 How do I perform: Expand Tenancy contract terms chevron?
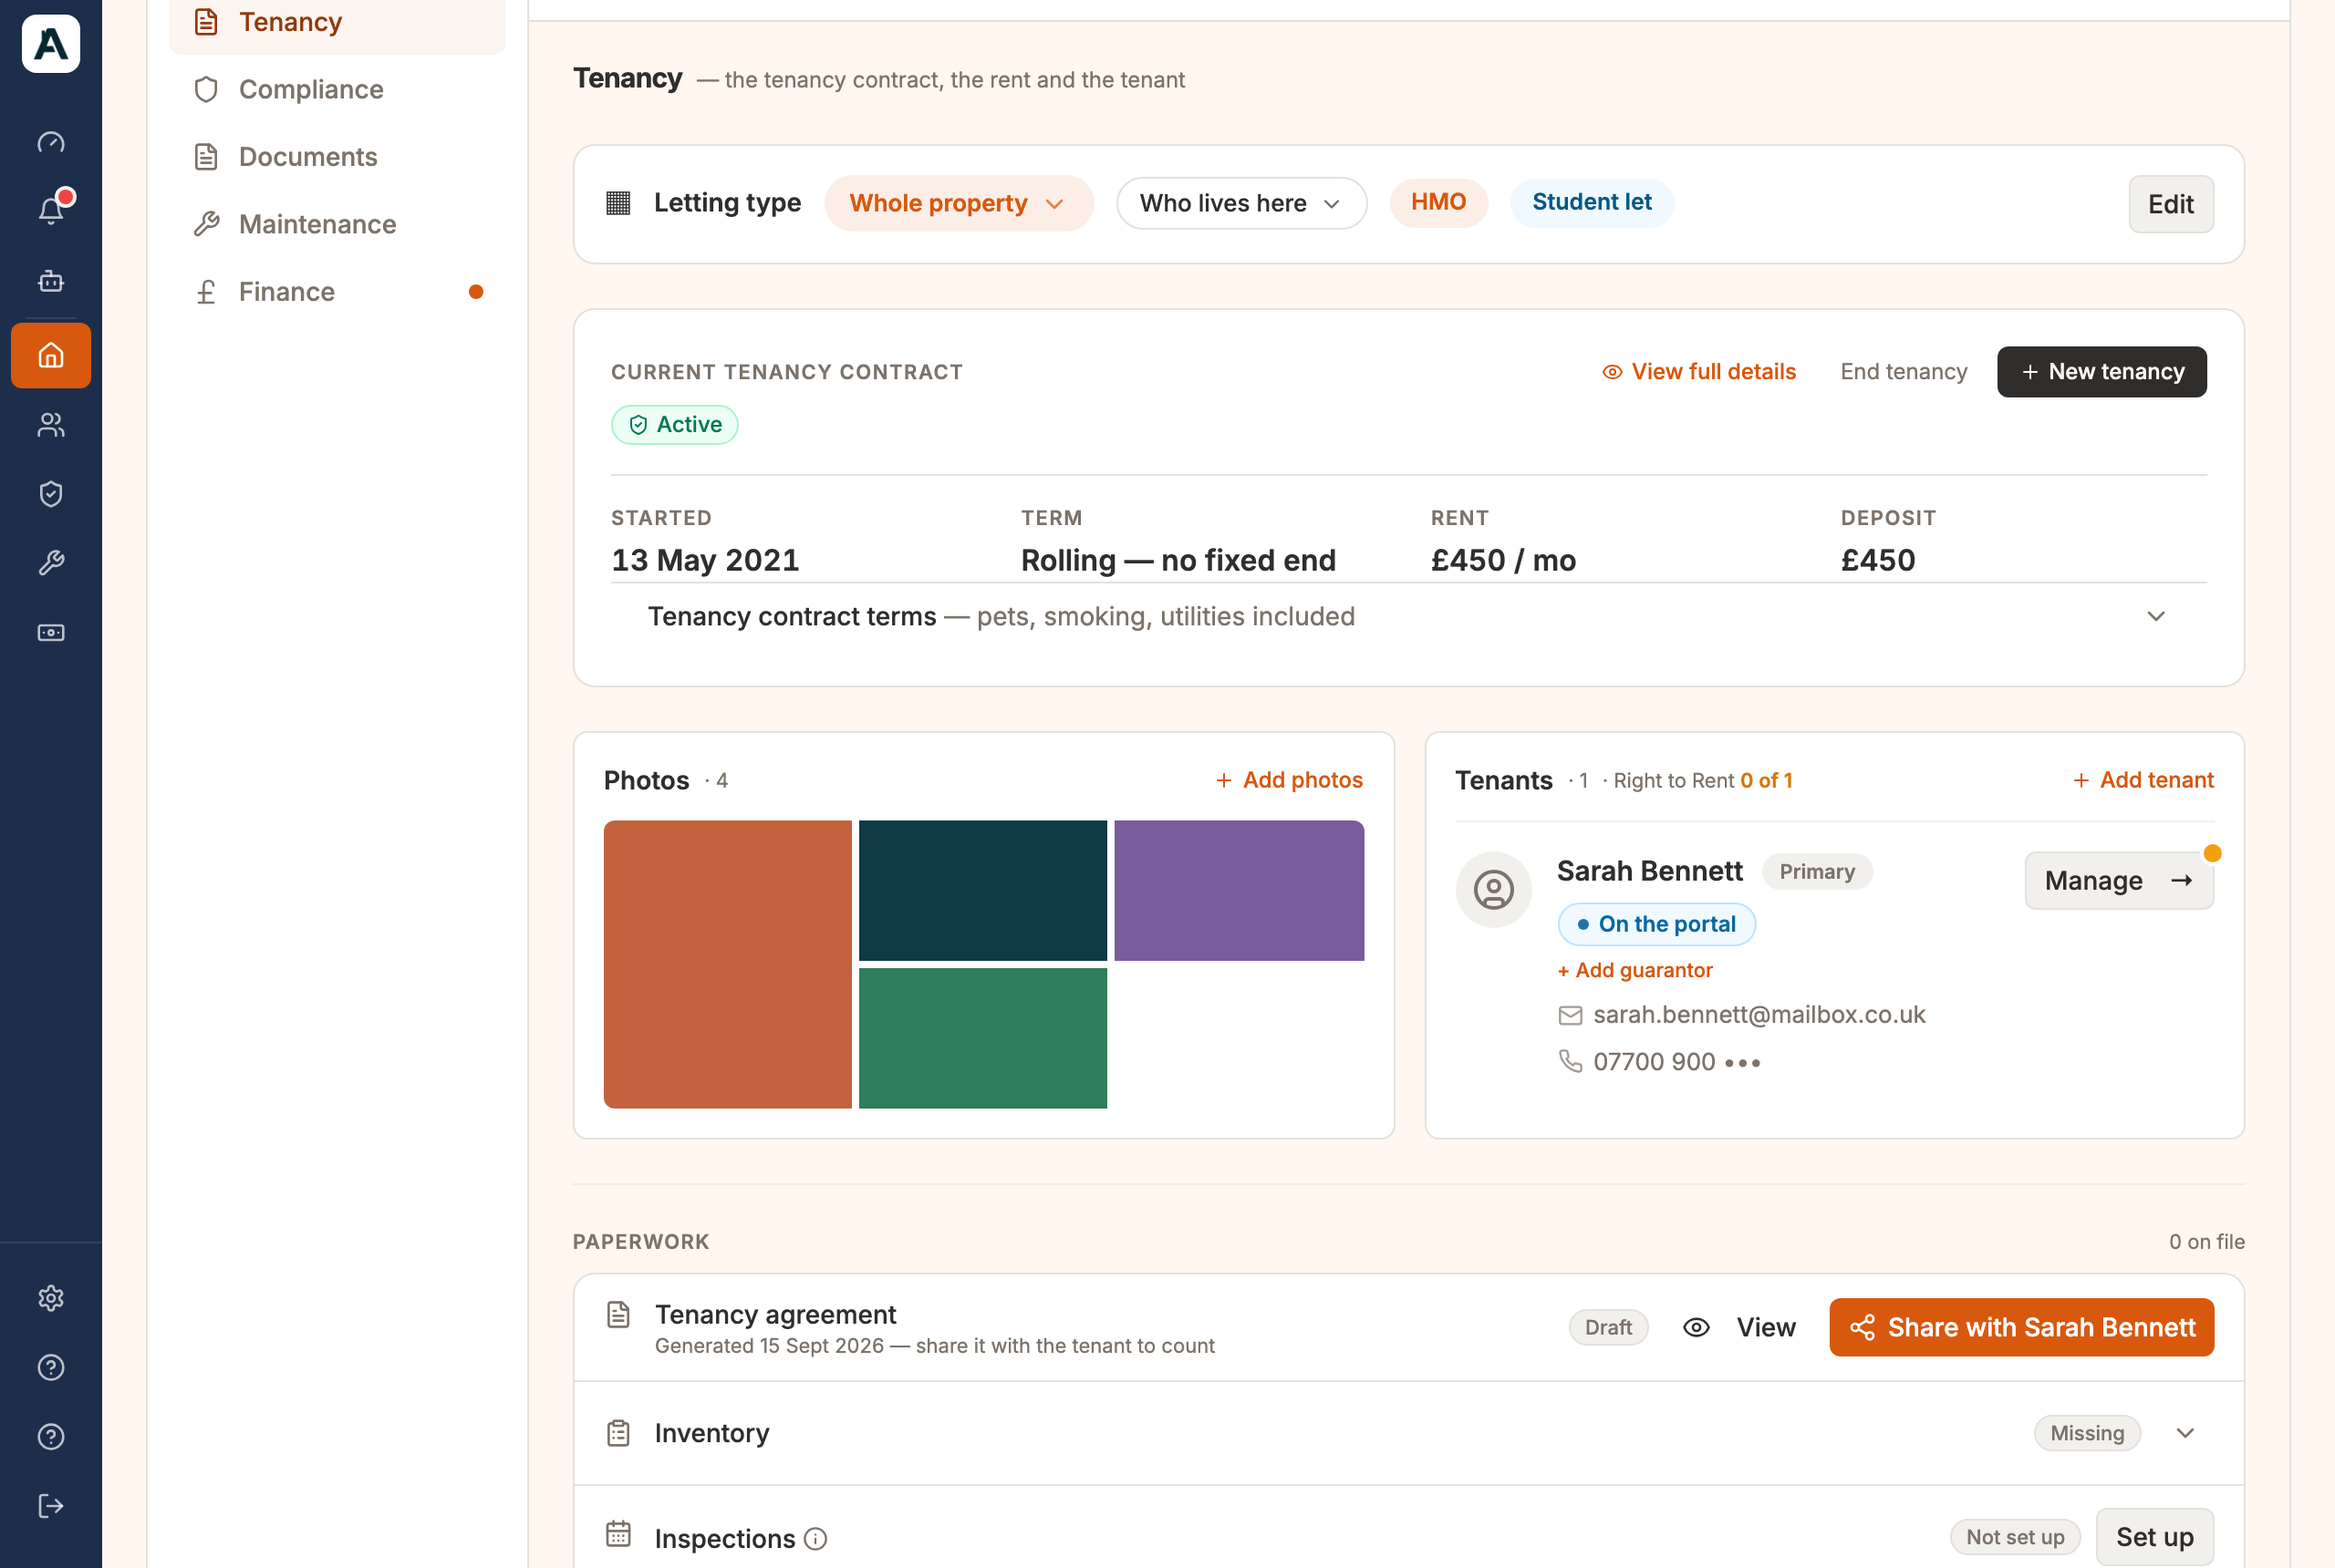[2156, 616]
